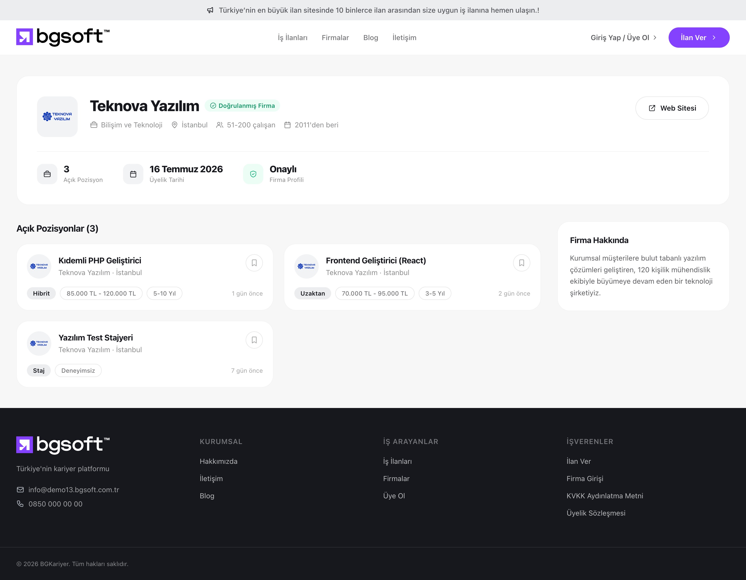Screen dimensions: 746x580
Task: Click the footer email envelope icon
Action: (x=20, y=489)
